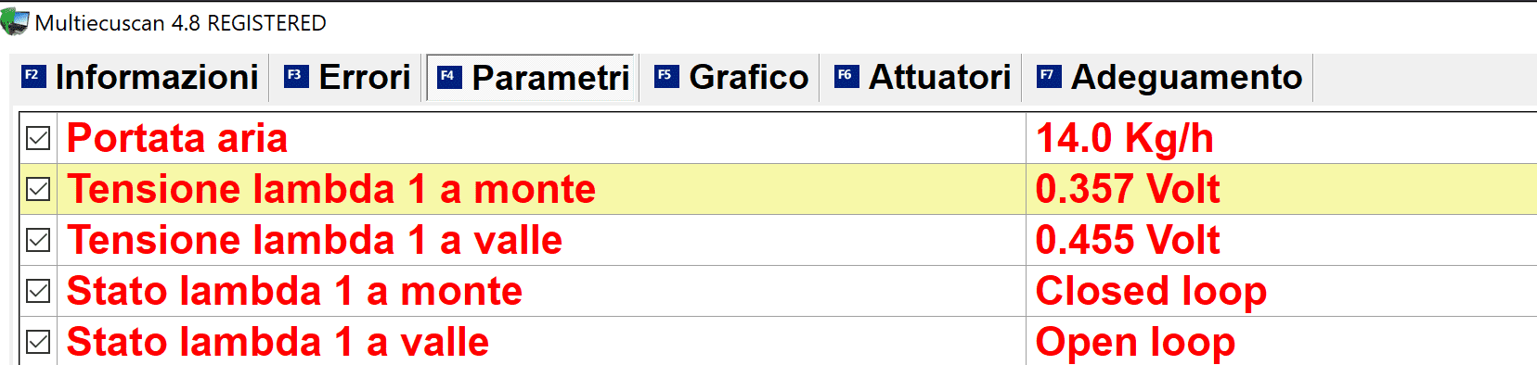Screen dimensions: 1537x365
Task: Switch to the Errori tab
Action: coord(346,77)
